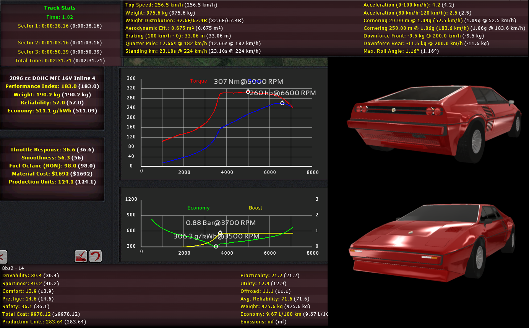Click the Prestige 14.6 stat
Screen dimensions: 529x328
point(28,299)
